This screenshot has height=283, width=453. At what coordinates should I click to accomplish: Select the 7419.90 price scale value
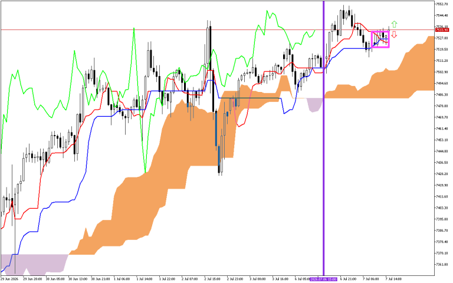point(442,185)
